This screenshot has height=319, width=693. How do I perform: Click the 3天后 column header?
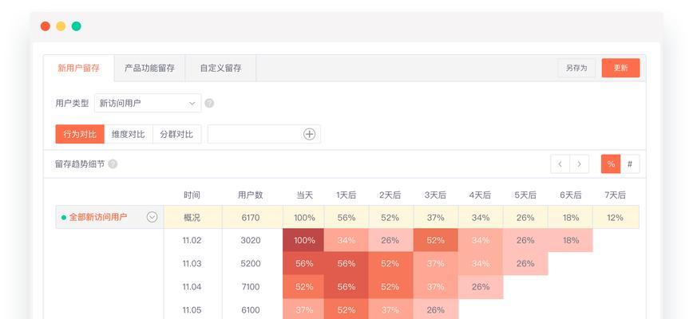pyautogui.click(x=435, y=195)
